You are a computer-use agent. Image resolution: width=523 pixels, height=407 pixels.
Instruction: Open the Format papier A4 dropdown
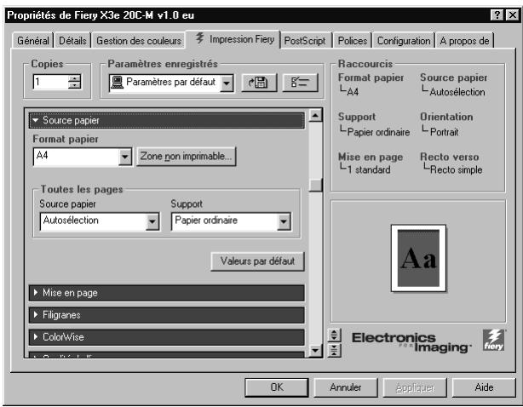pyautogui.click(x=125, y=157)
